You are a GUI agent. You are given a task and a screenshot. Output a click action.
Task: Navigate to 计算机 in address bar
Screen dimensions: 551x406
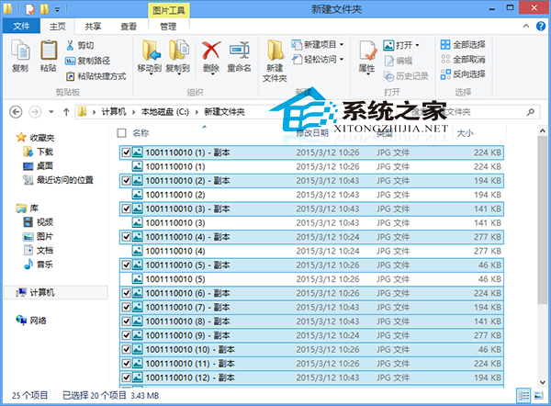pyautogui.click(x=114, y=112)
